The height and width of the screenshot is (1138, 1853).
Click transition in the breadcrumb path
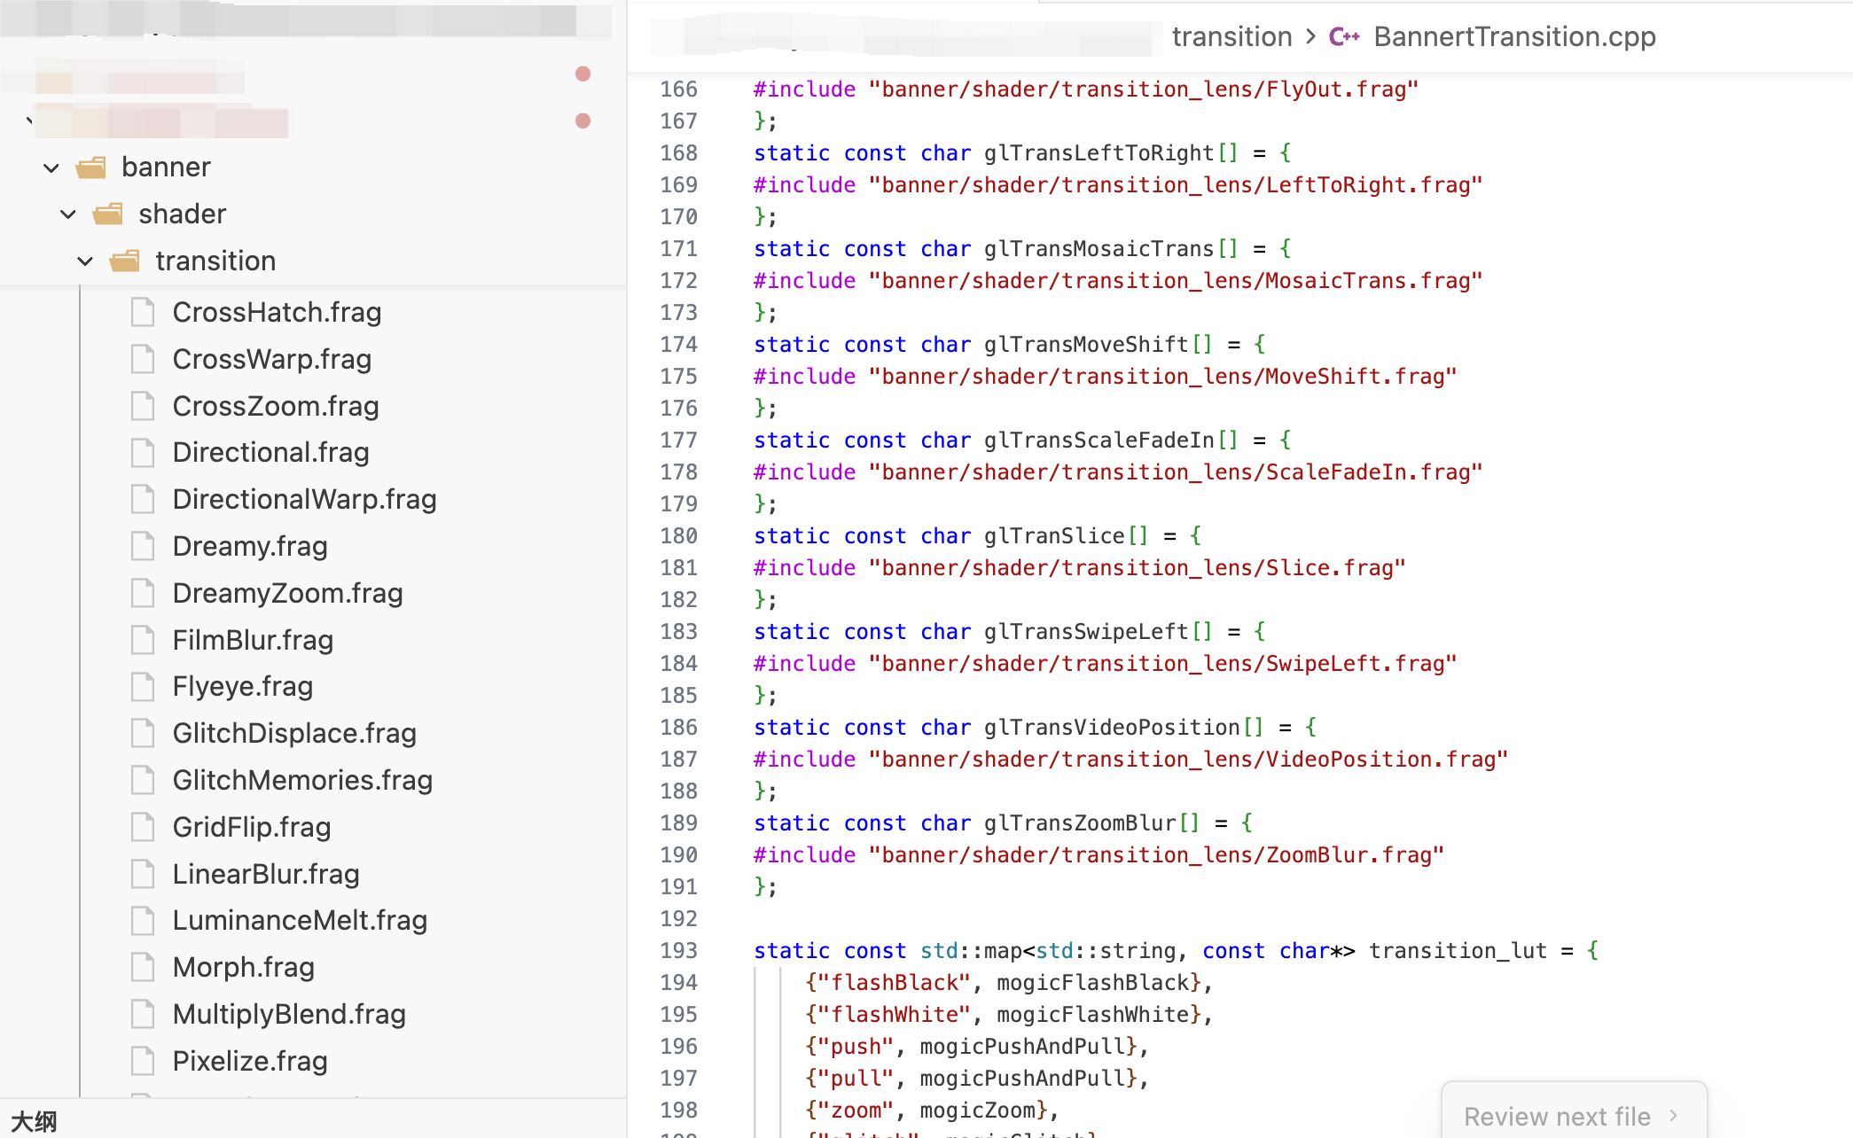[1231, 36]
